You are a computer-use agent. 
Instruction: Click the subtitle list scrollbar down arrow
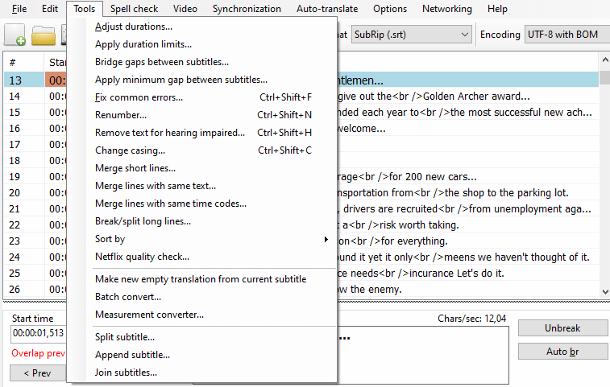(605, 291)
